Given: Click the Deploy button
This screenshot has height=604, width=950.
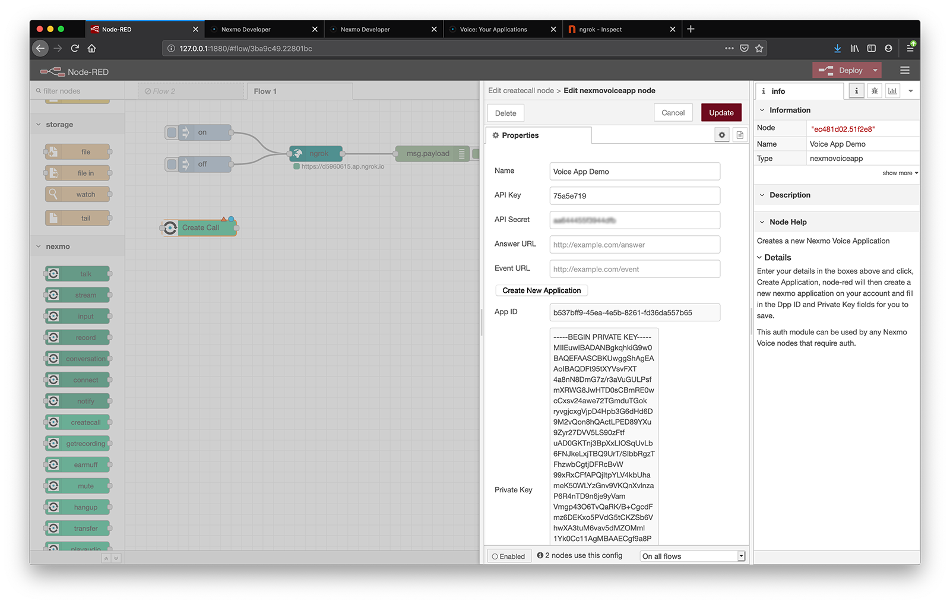Looking at the screenshot, I should tap(841, 70).
